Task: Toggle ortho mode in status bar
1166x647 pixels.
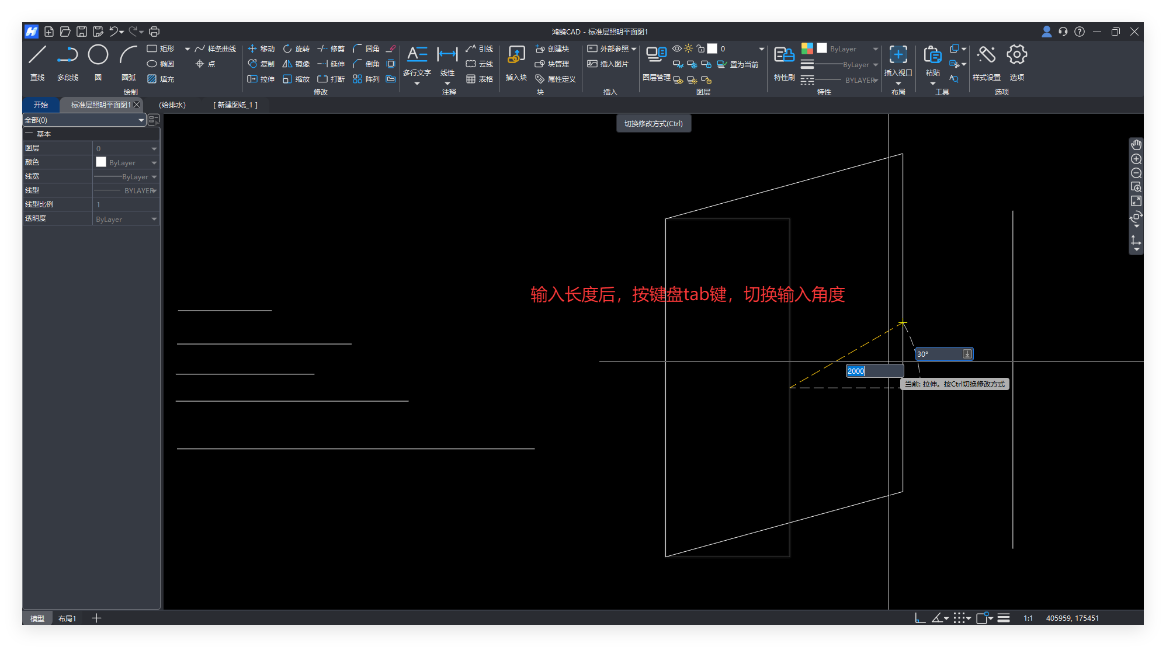Action: (920, 618)
